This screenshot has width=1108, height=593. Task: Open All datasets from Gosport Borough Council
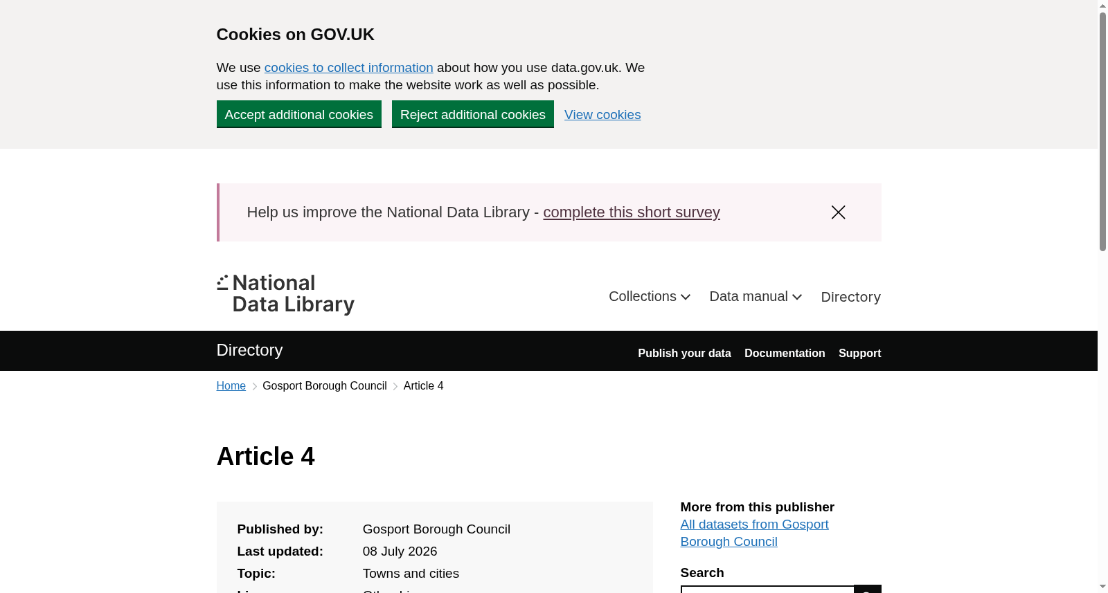point(754,533)
